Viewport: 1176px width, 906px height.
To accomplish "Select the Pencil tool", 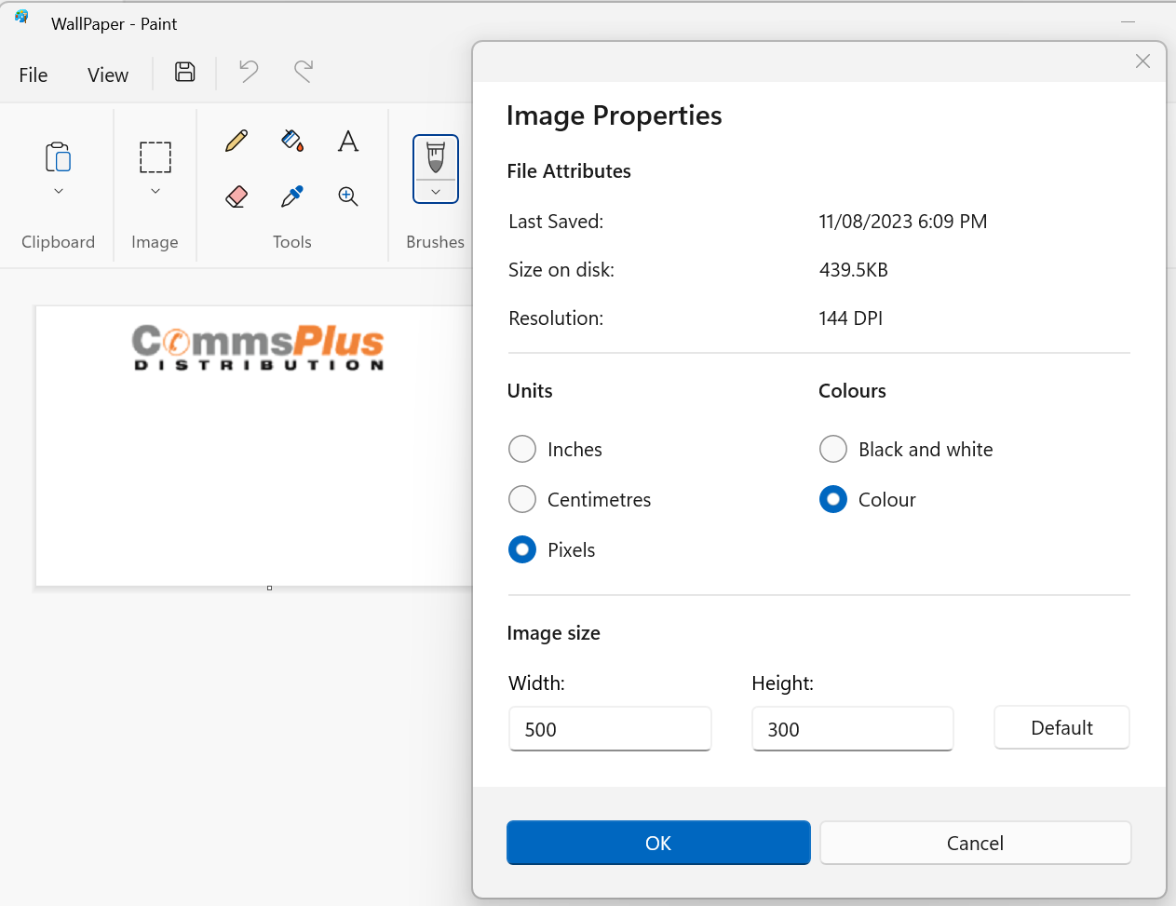I will point(237,141).
